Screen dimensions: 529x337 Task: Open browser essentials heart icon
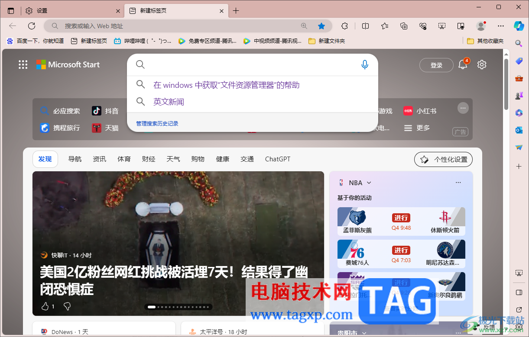(423, 26)
